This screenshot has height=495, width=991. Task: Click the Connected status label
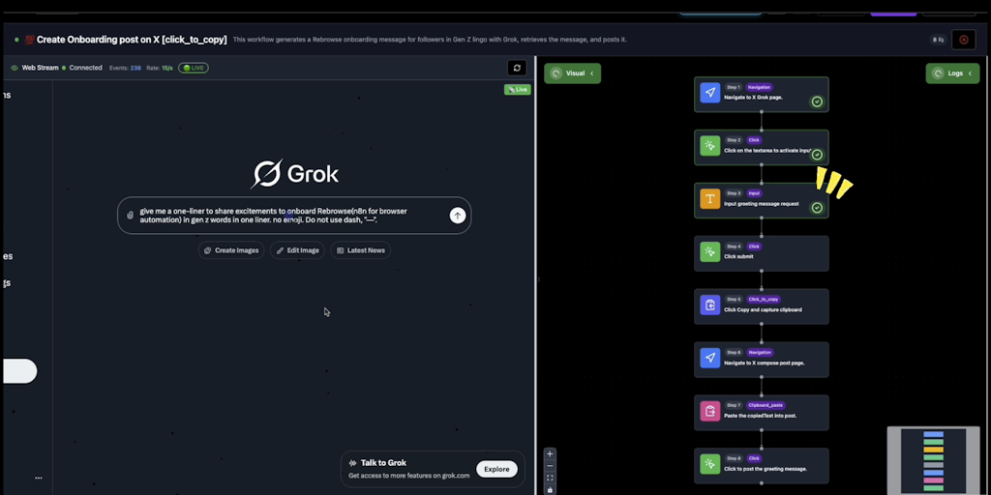[85, 69]
